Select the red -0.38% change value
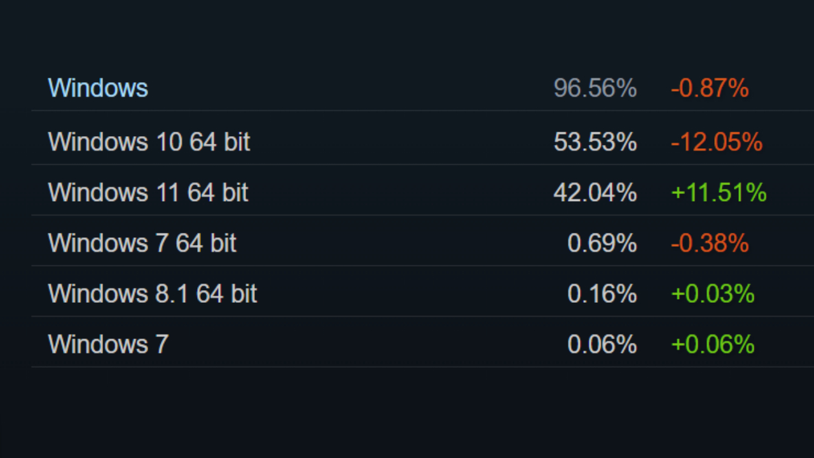 pyautogui.click(x=709, y=243)
